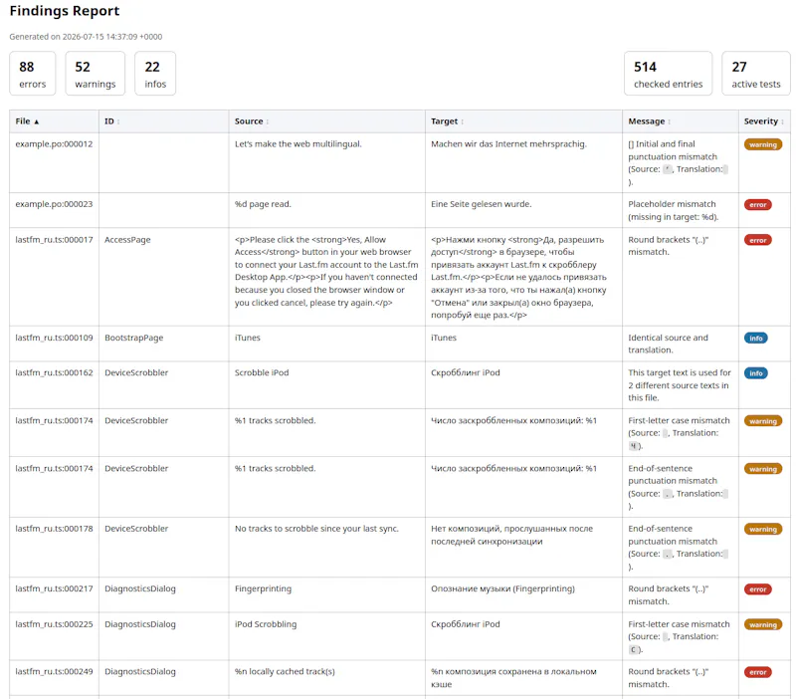
Task: Click the Findings Report heading
Action: click(65, 11)
